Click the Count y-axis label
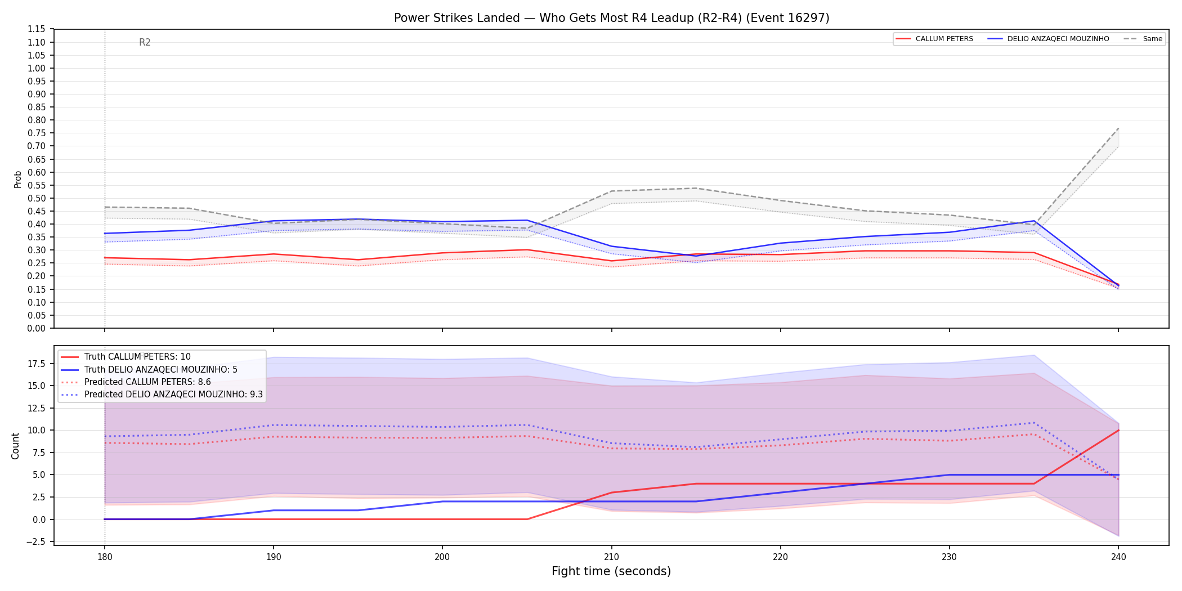 point(15,446)
